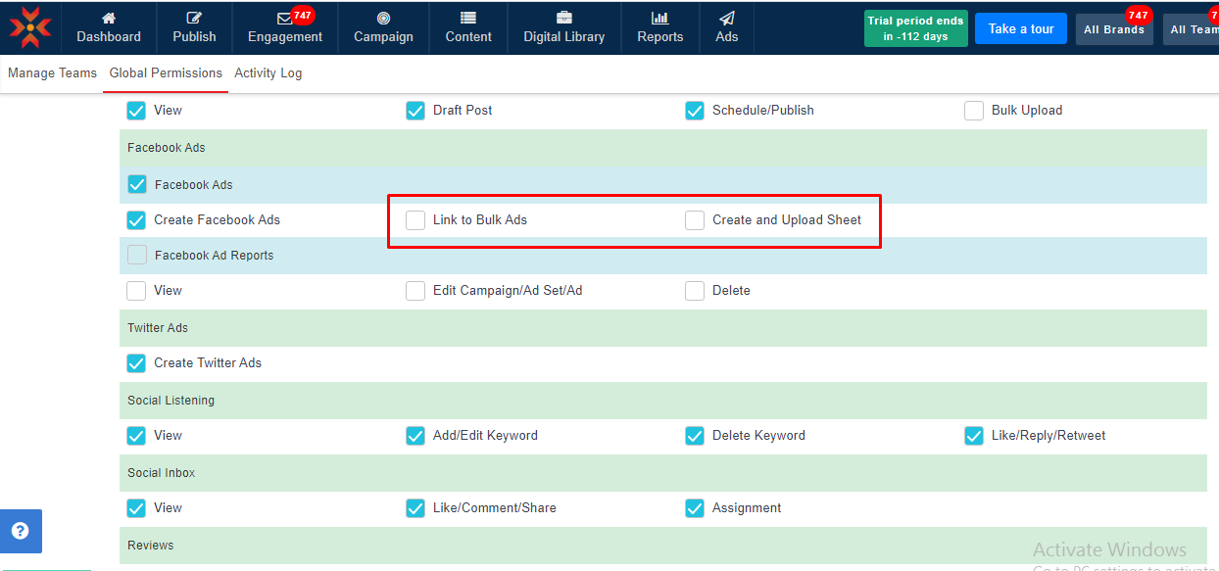Switch to the Activity Log tab
This screenshot has height=571, width=1219.
[x=268, y=73]
